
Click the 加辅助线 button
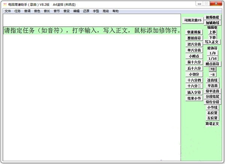point(212,23)
